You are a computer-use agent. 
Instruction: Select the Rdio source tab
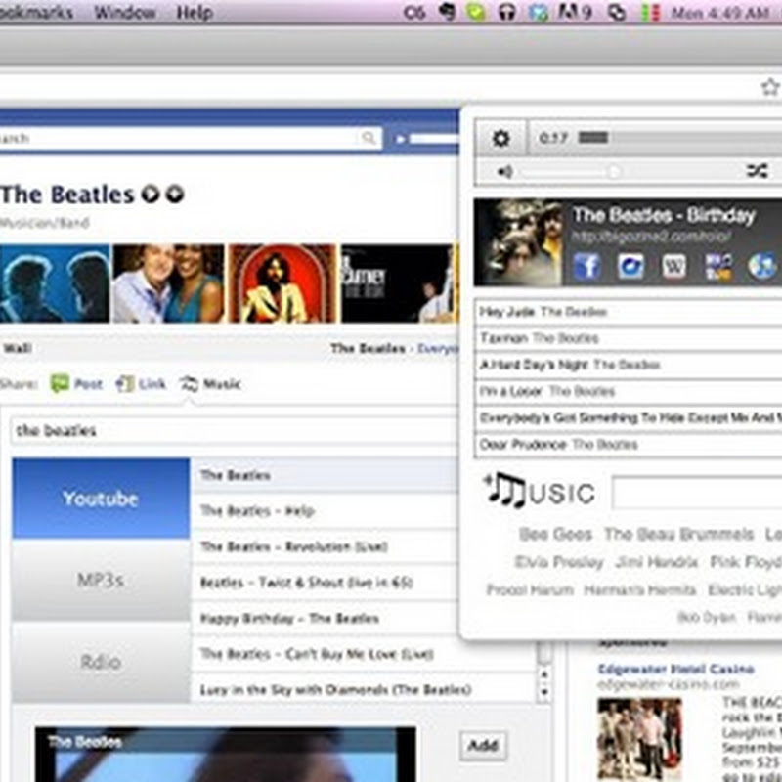pos(101,662)
